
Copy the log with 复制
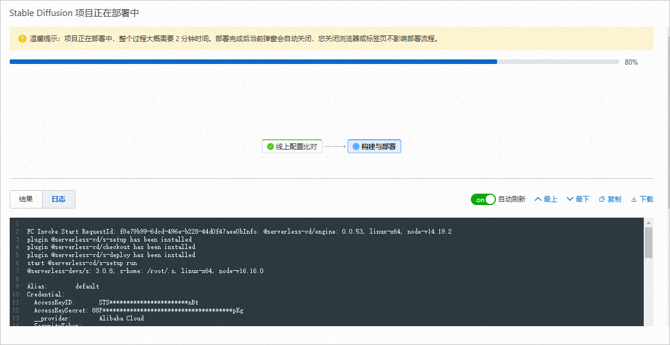coord(610,200)
